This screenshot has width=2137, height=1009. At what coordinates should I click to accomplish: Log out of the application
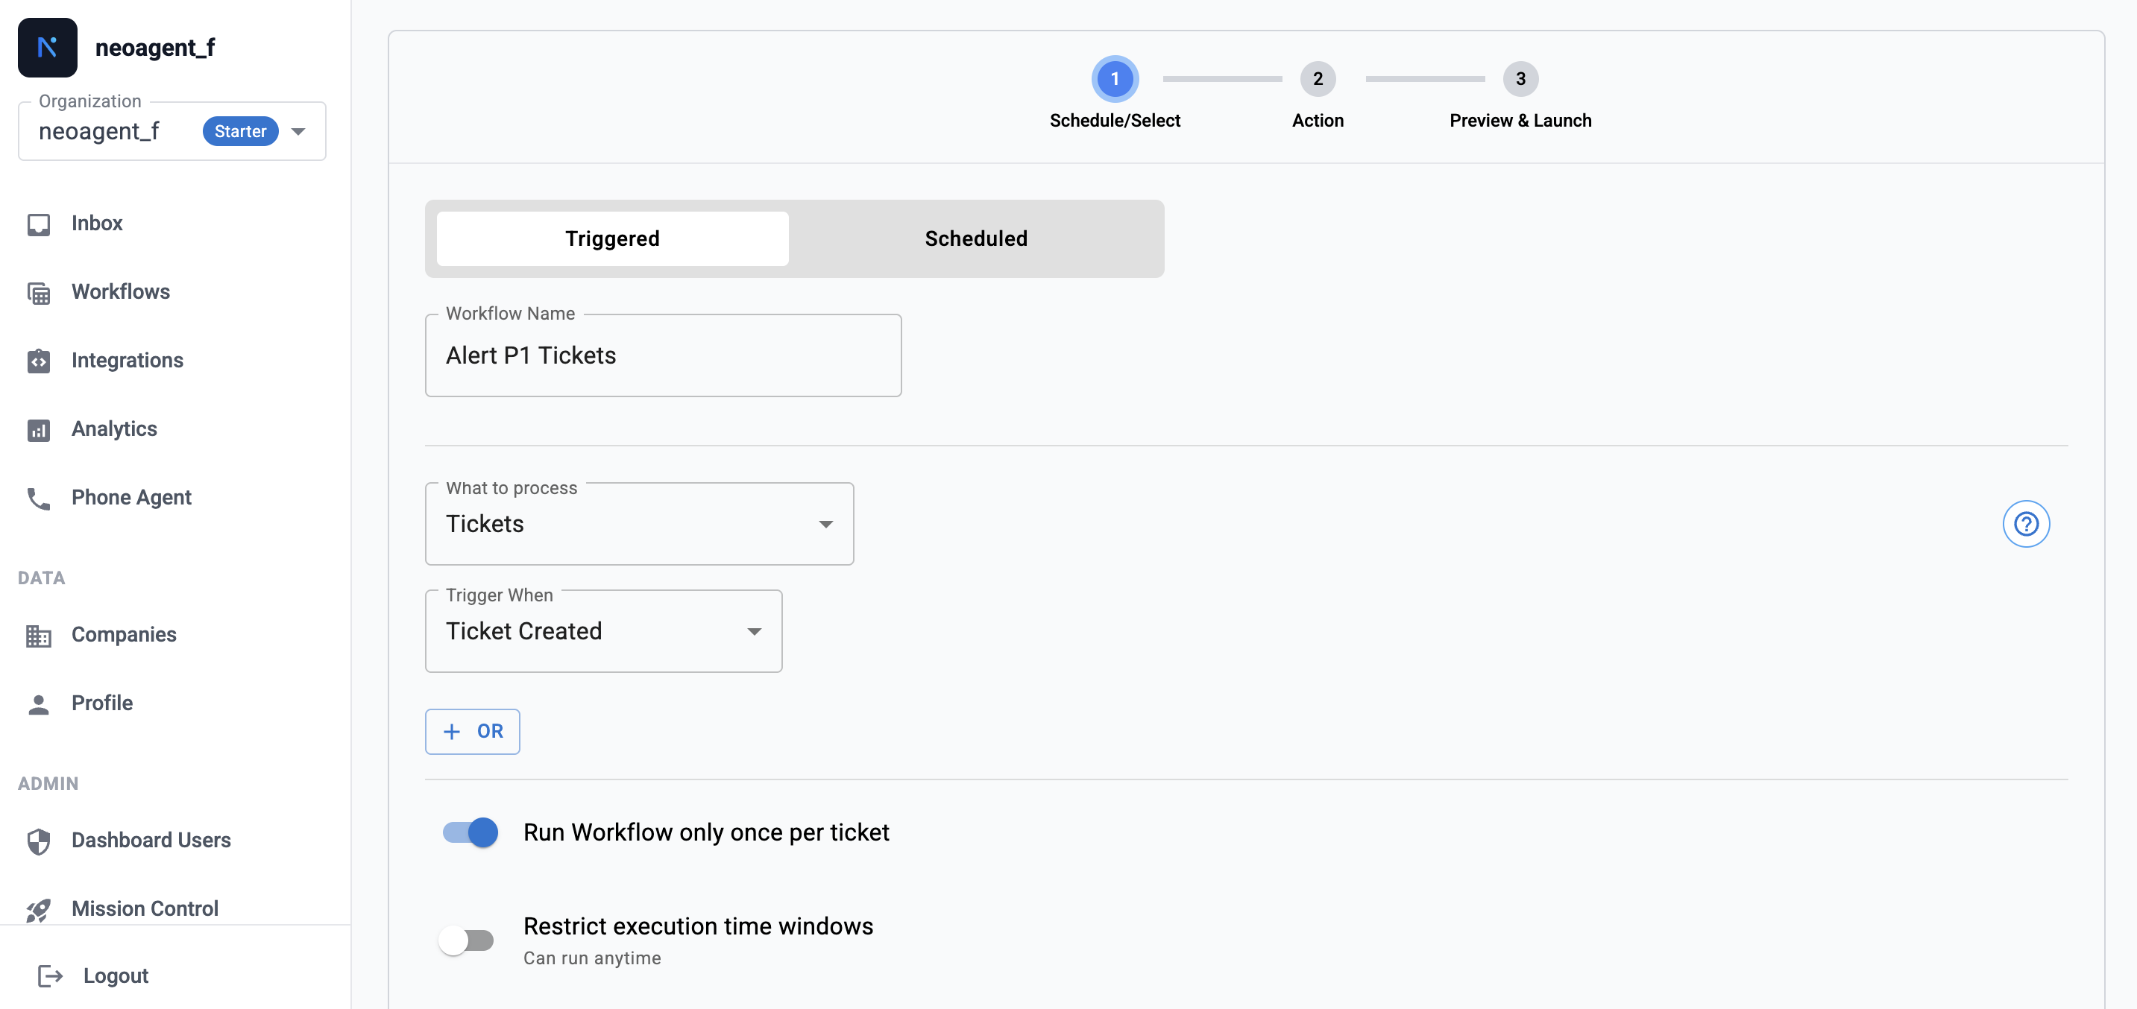116,975
